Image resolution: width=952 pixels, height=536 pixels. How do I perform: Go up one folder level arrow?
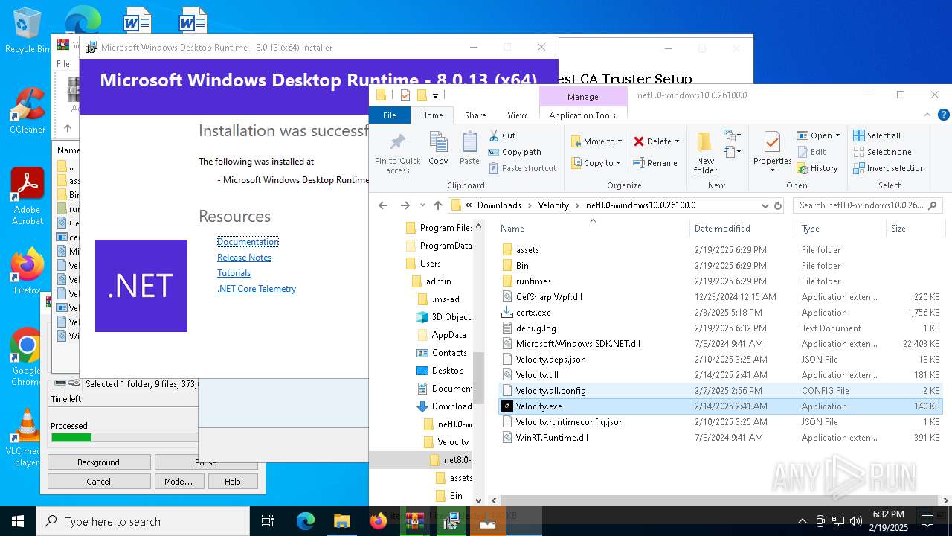pos(438,205)
